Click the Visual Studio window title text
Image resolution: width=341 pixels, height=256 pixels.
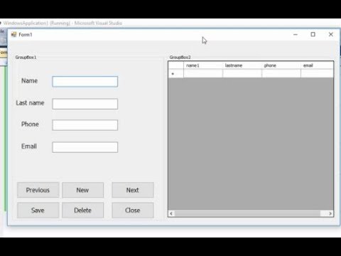[63, 23]
